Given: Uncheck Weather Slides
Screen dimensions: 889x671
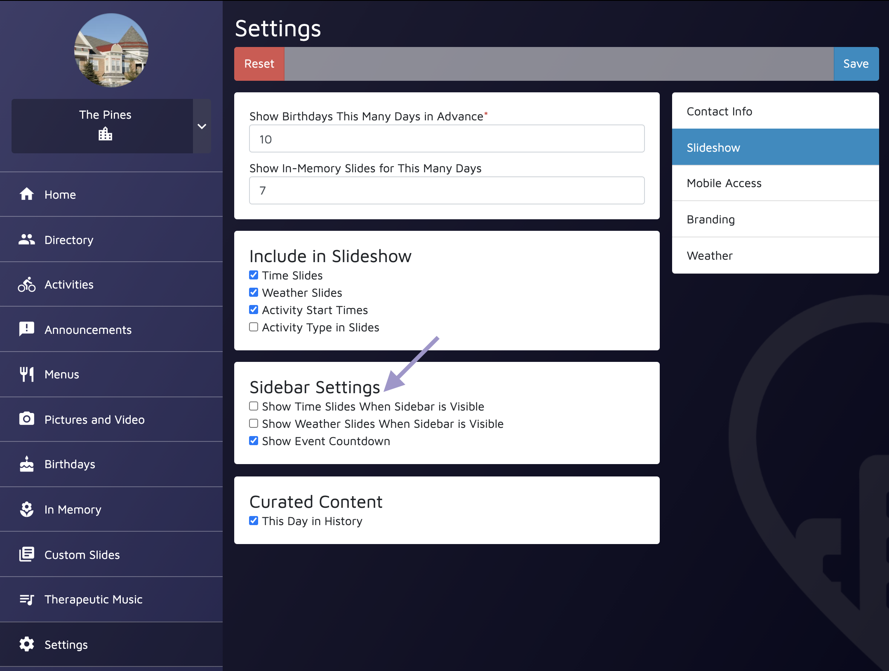Looking at the screenshot, I should 254,292.
